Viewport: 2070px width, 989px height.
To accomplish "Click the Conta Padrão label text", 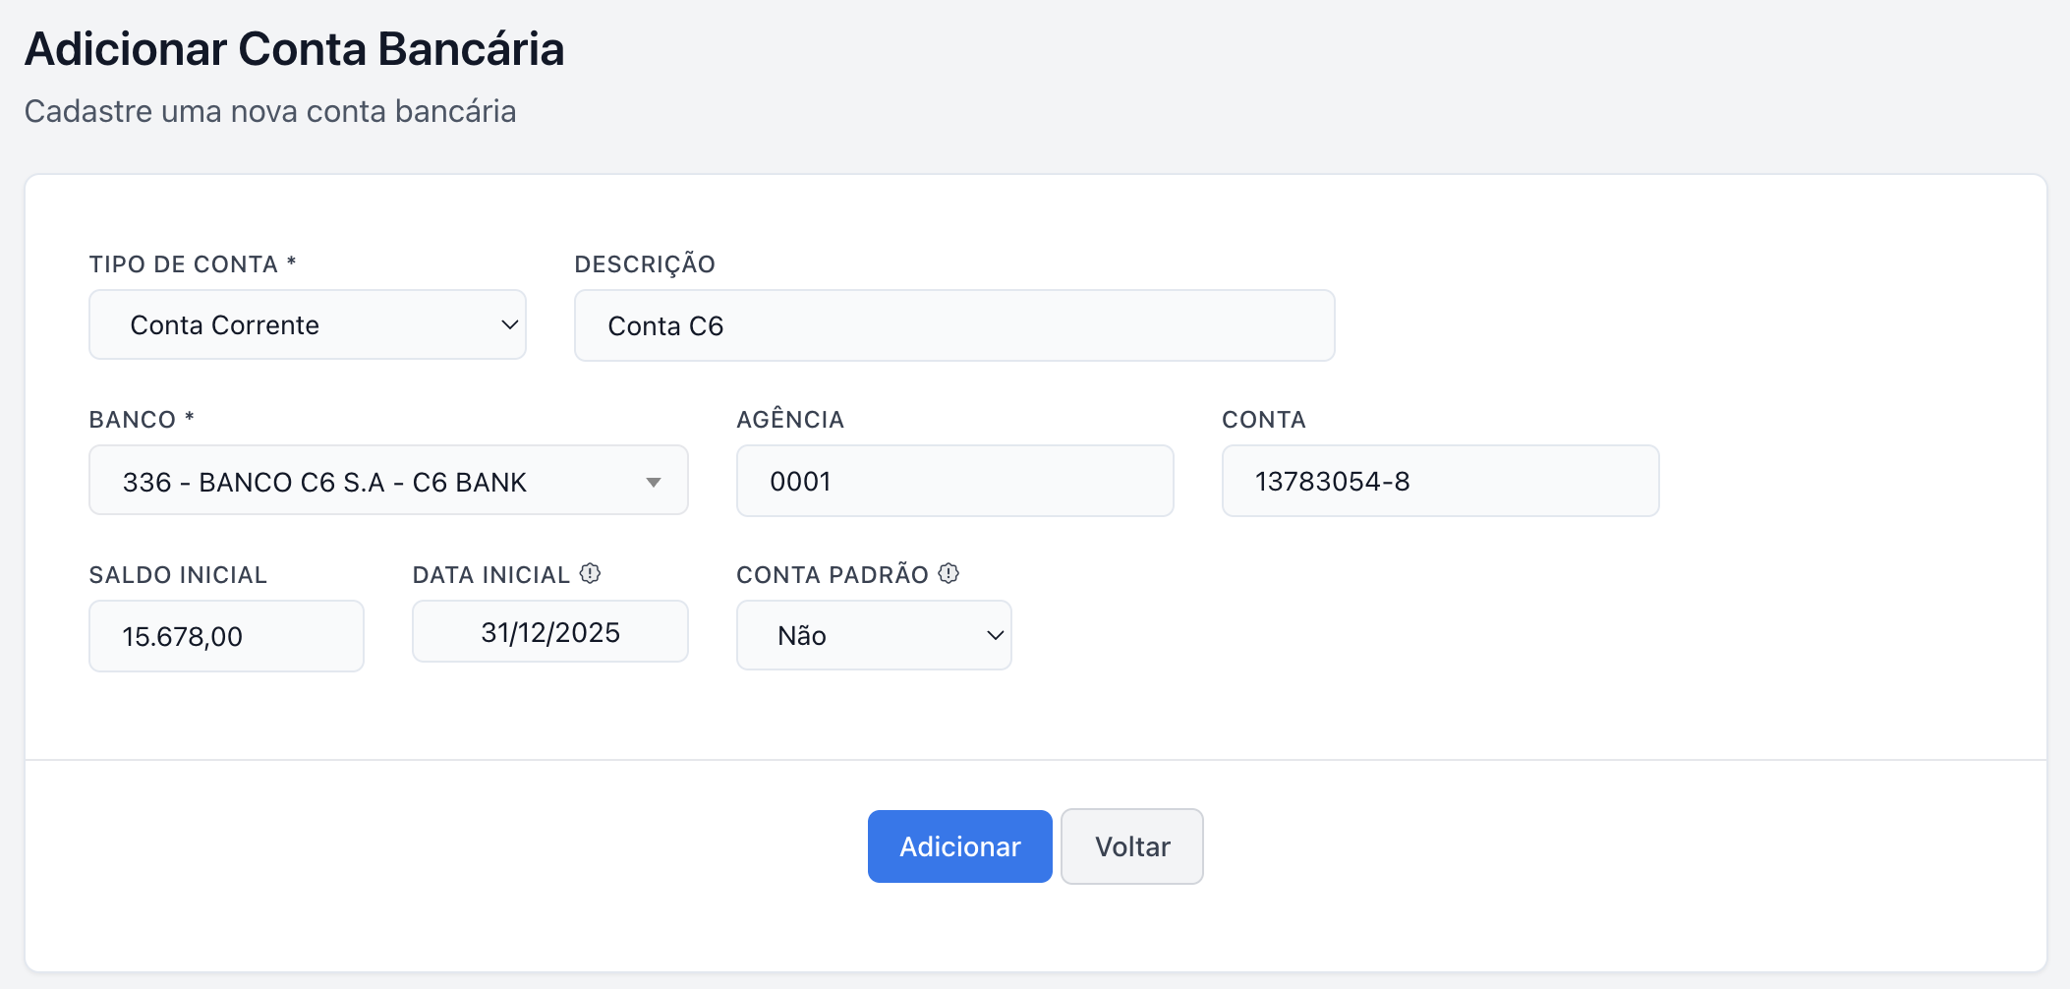I will point(833,575).
